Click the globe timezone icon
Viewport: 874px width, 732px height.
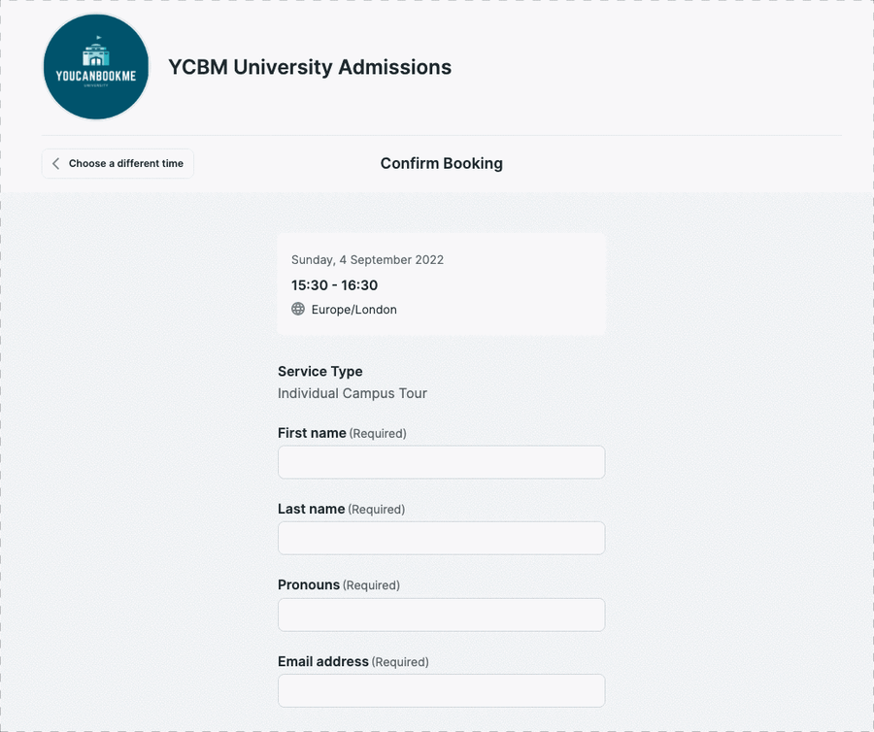pos(297,309)
